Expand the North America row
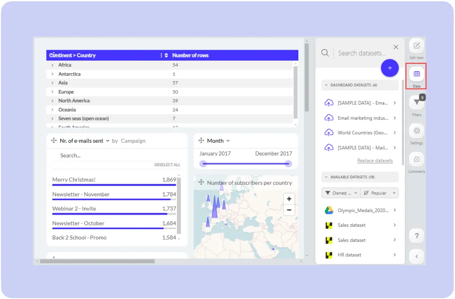455x299 pixels. pyautogui.click(x=52, y=101)
